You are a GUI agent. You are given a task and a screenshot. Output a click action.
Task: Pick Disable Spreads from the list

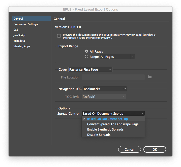tap(99, 135)
